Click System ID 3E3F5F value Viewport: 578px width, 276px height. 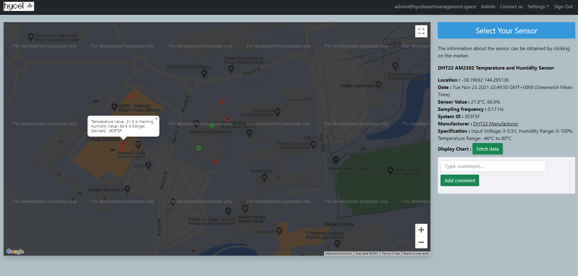472,116
